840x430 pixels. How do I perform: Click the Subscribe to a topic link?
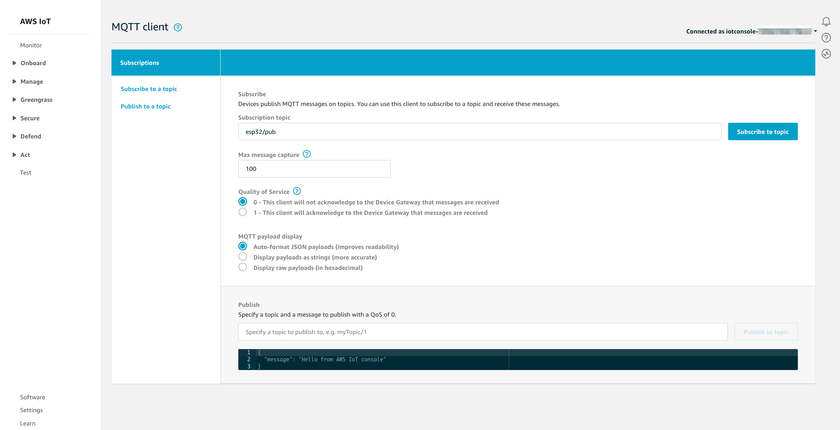click(149, 89)
